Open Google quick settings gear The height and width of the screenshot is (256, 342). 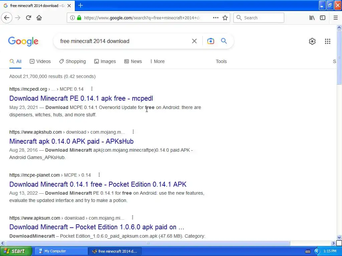(x=312, y=41)
